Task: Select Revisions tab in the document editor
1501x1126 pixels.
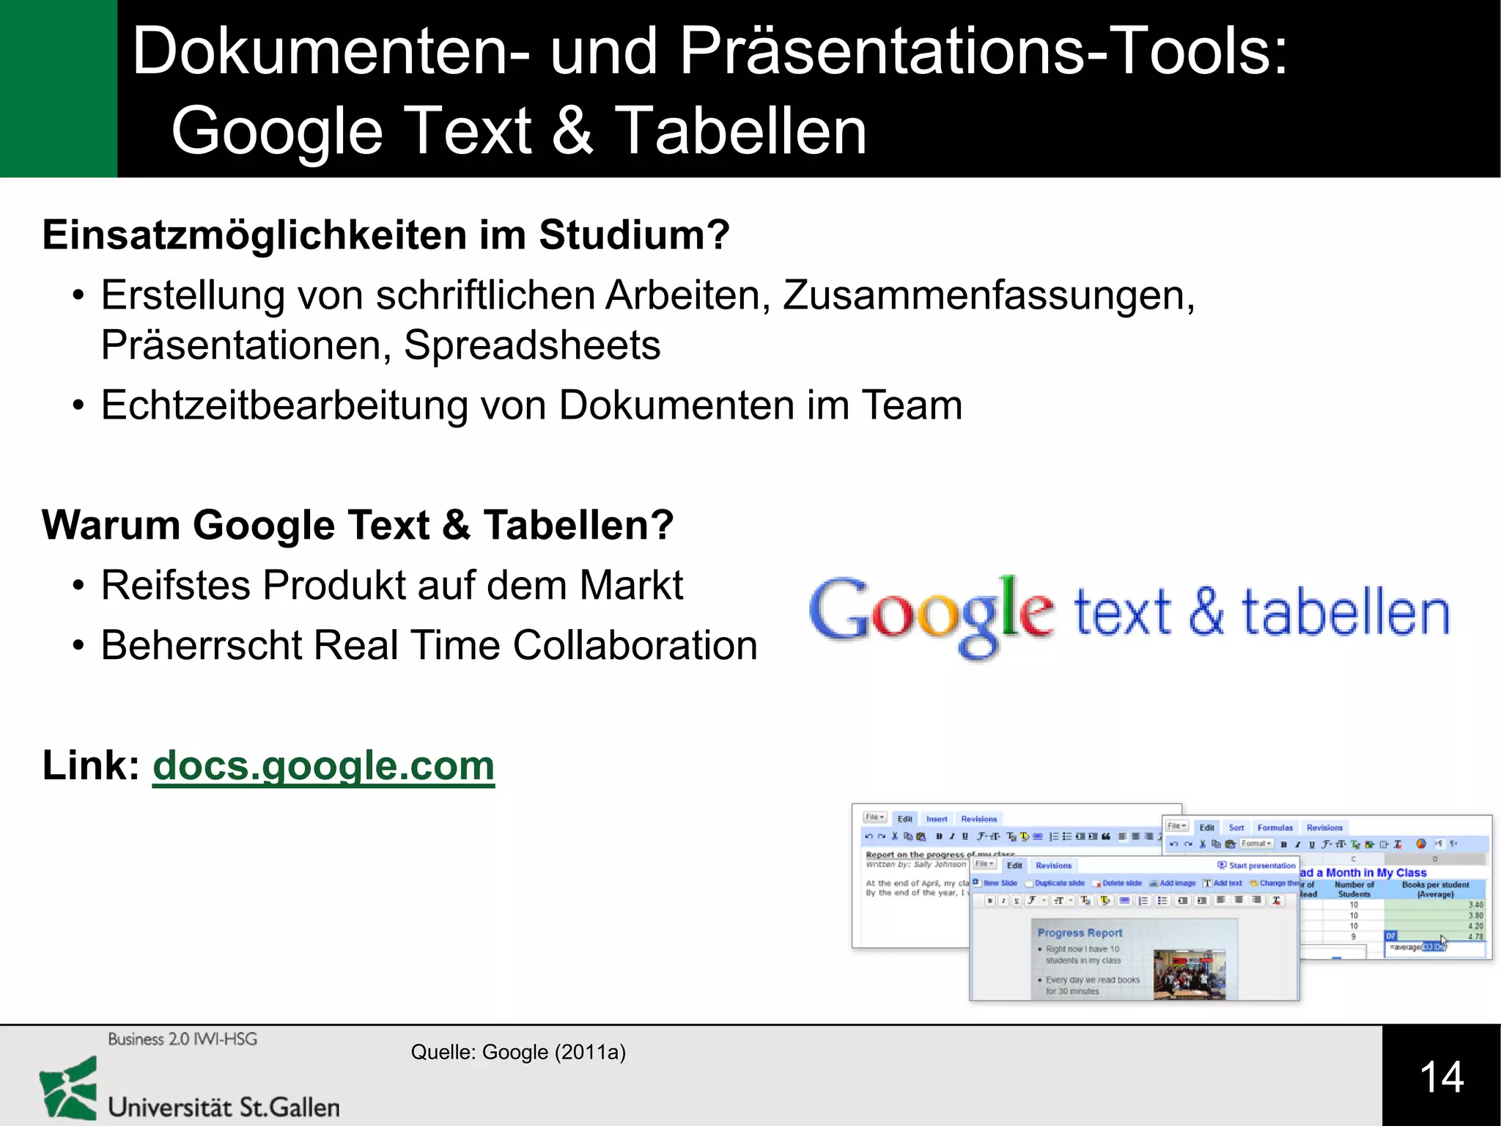Action: (979, 819)
